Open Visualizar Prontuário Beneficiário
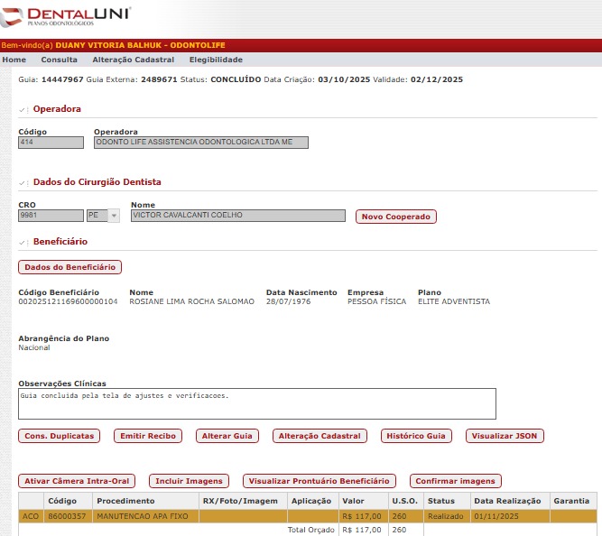This screenshot has width=602, height=536. [319, 481]
